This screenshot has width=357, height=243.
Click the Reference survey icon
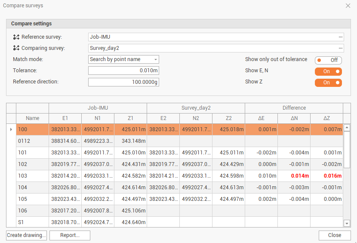(16, 37)
